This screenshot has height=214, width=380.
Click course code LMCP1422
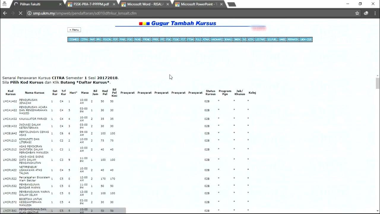tap(10, 170)
